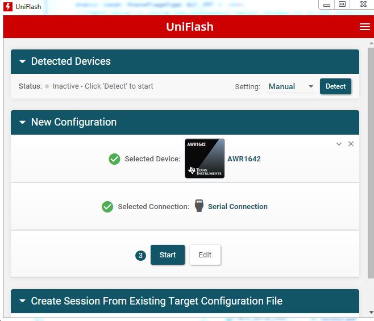Click the gray inactive status indicator dot
This screenshot has height=321, width=374.
[x=47, y=86]
